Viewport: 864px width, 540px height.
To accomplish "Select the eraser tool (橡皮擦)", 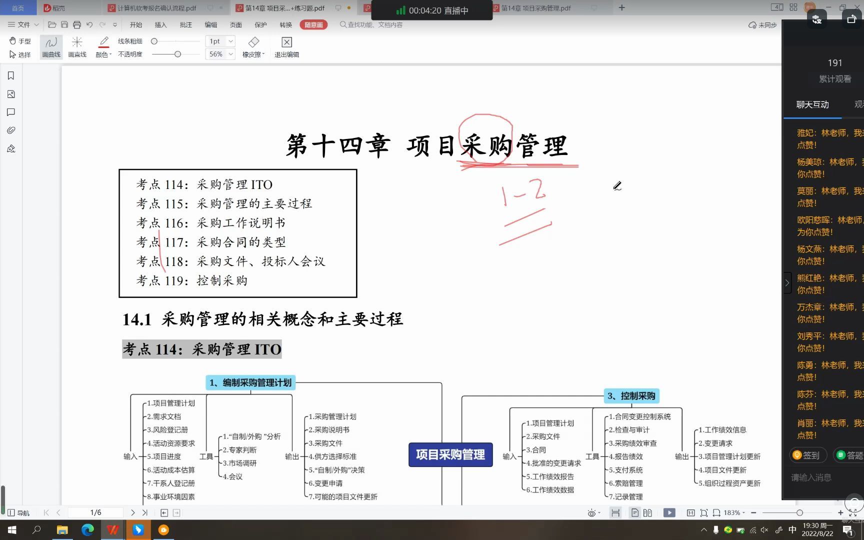I will 253,47.
